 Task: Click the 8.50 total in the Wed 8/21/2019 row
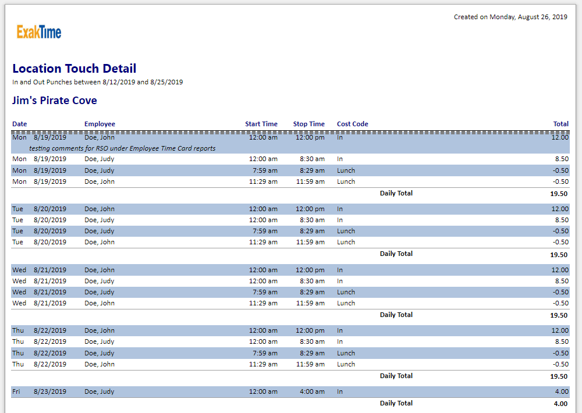(562, 281)
